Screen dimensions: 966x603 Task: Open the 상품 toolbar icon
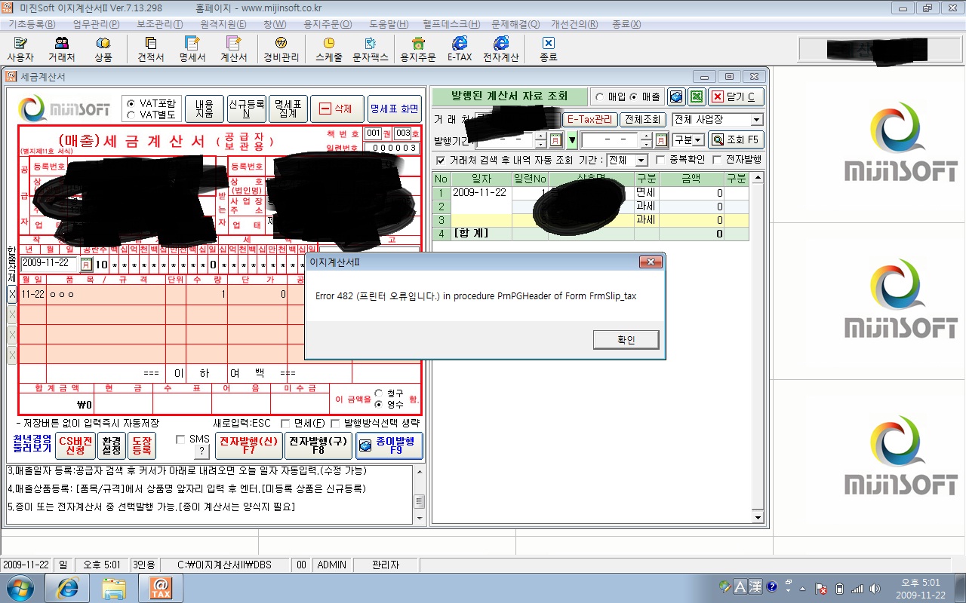[x=103, y=50]
